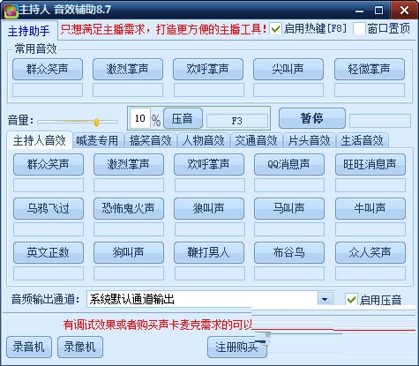Image resolution: width=419 pixels, height=366 pixels.
Task: Close the 主持人音效辅助 window
Action: click(404, 11)
